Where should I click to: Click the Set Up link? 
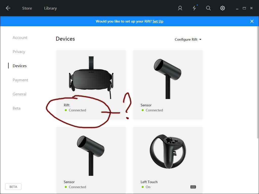tap(158, 21)
